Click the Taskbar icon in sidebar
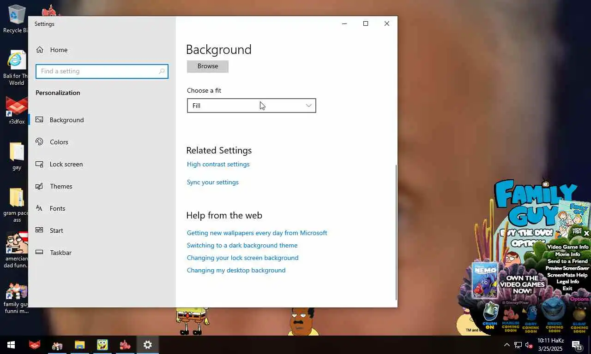 click(40, 253)
